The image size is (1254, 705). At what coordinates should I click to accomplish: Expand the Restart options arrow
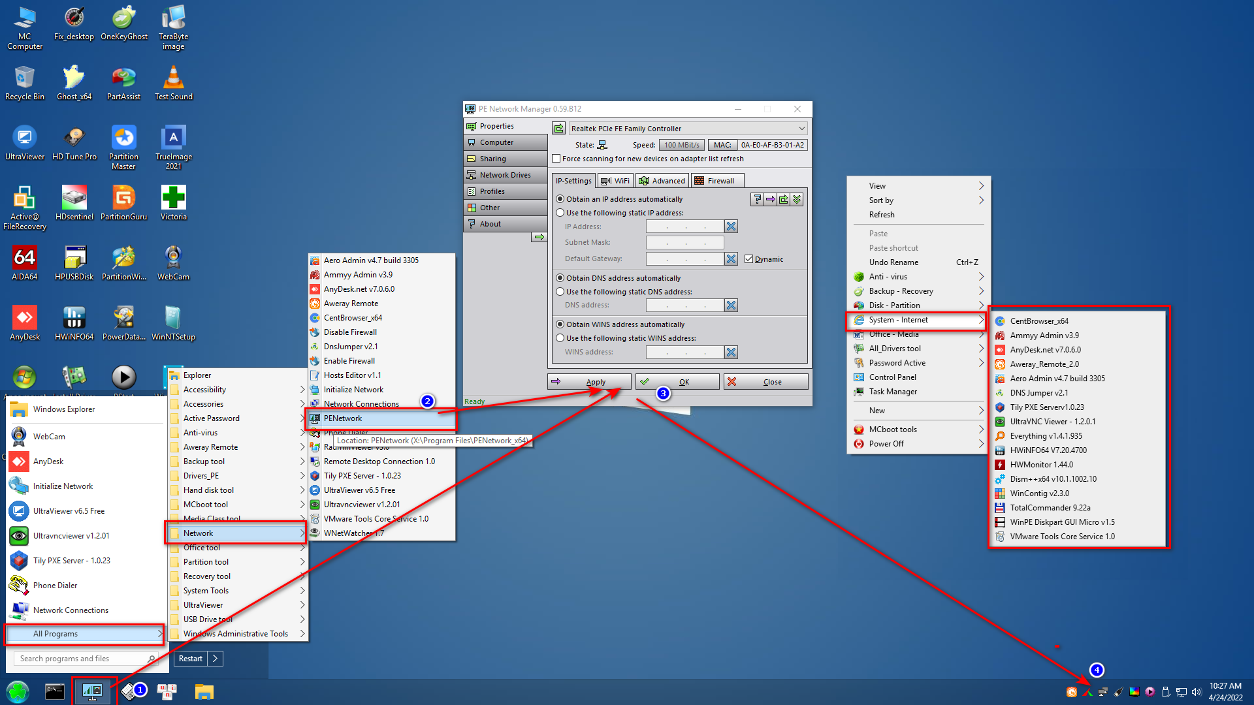[x=216, y=659]
